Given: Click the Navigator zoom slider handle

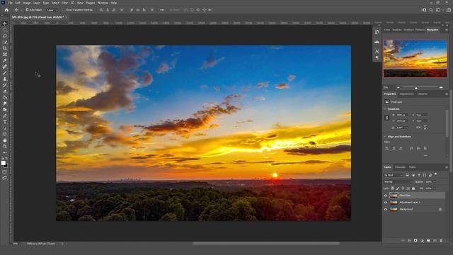Looking at the screenshot, I should click(x=416, y=88).
